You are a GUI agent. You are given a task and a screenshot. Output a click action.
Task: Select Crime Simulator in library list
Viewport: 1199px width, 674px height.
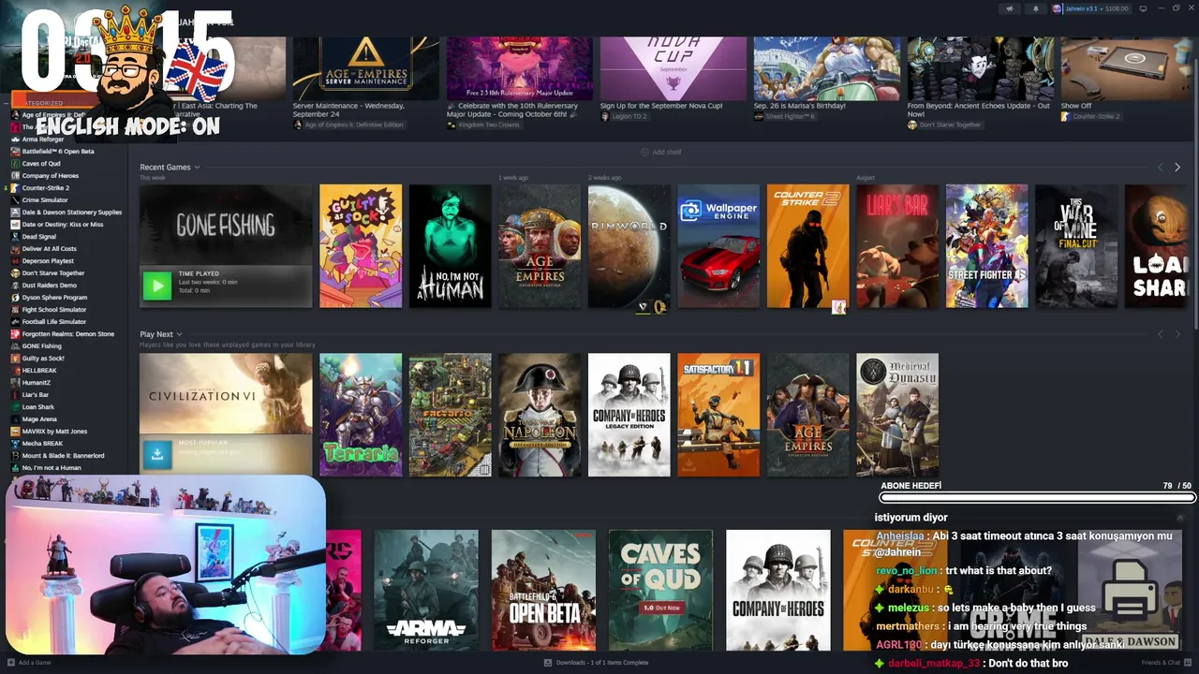tap(44, 200)
